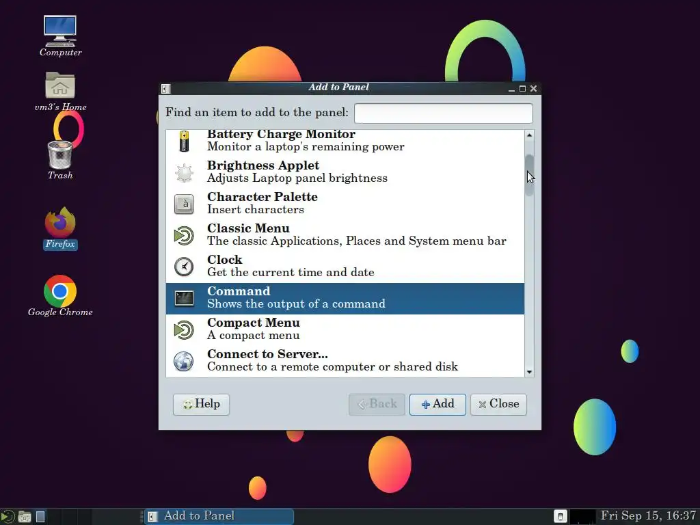This screenshot has width=700, height=525.
Task: Select the Compact Menu icon
Action: tap(184, 330)
